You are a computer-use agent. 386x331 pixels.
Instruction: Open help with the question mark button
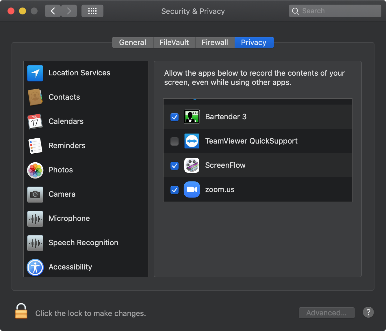pyautogui.click(x=368, y=312)
